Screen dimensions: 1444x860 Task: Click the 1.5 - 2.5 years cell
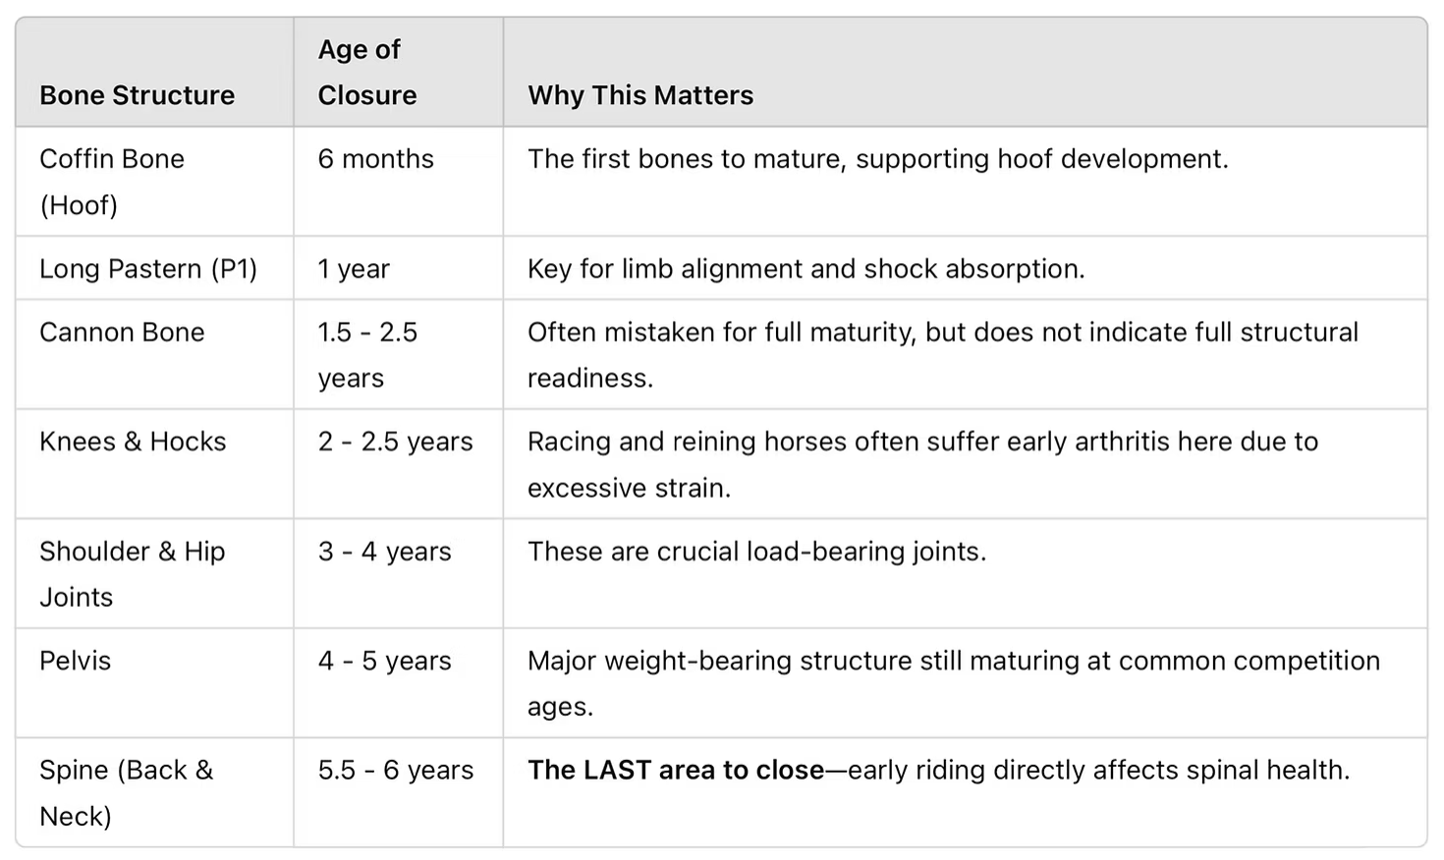coord(367,354)
